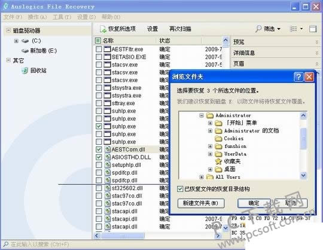Toggle 已恢复文件的恢复目录结构 checkbox
Viewport: 323px width, 250px height.
pos(180,189)
